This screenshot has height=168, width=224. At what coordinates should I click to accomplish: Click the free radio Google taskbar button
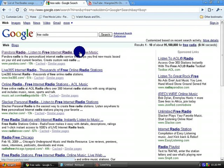41,165
